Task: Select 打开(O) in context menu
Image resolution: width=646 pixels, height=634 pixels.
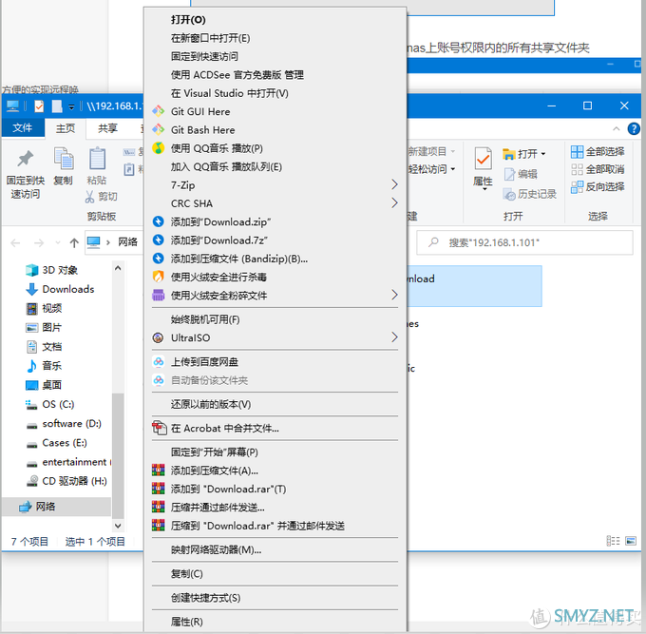Action: coord(188,20)
